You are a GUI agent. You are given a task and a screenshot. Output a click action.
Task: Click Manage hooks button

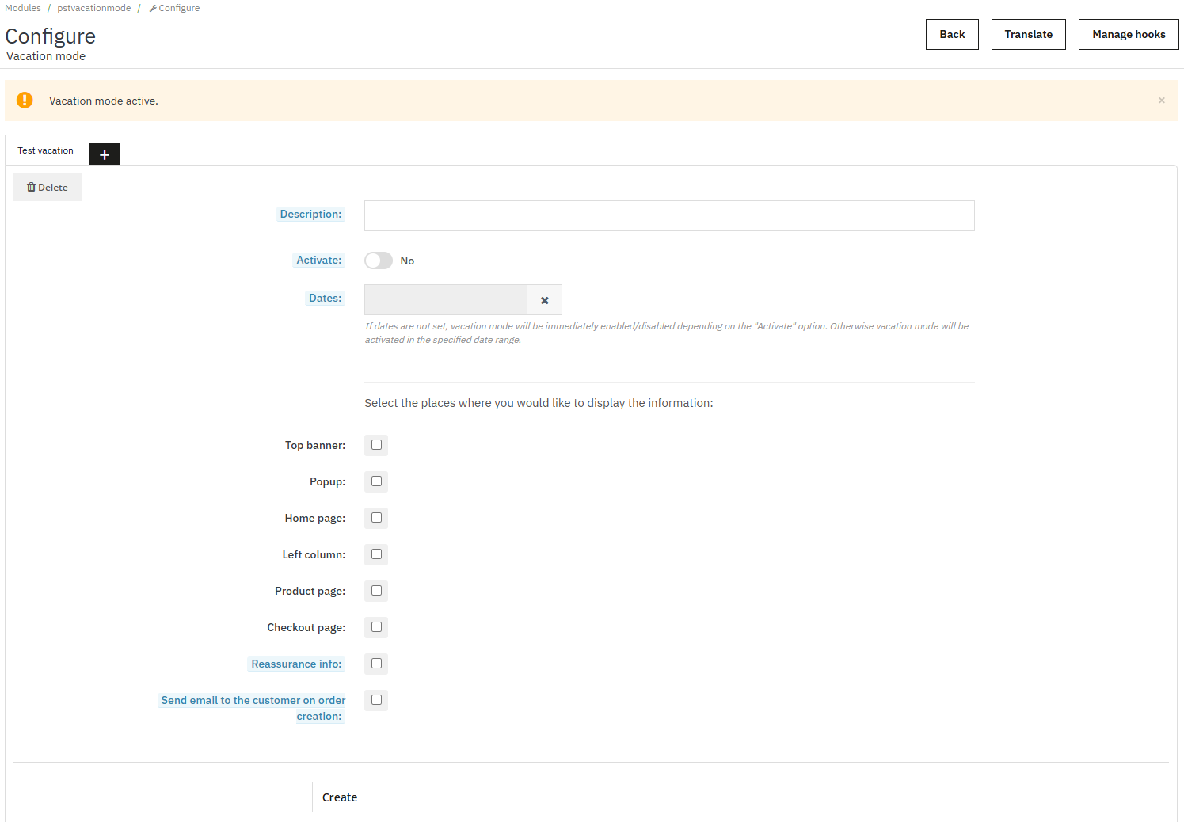1129,34
